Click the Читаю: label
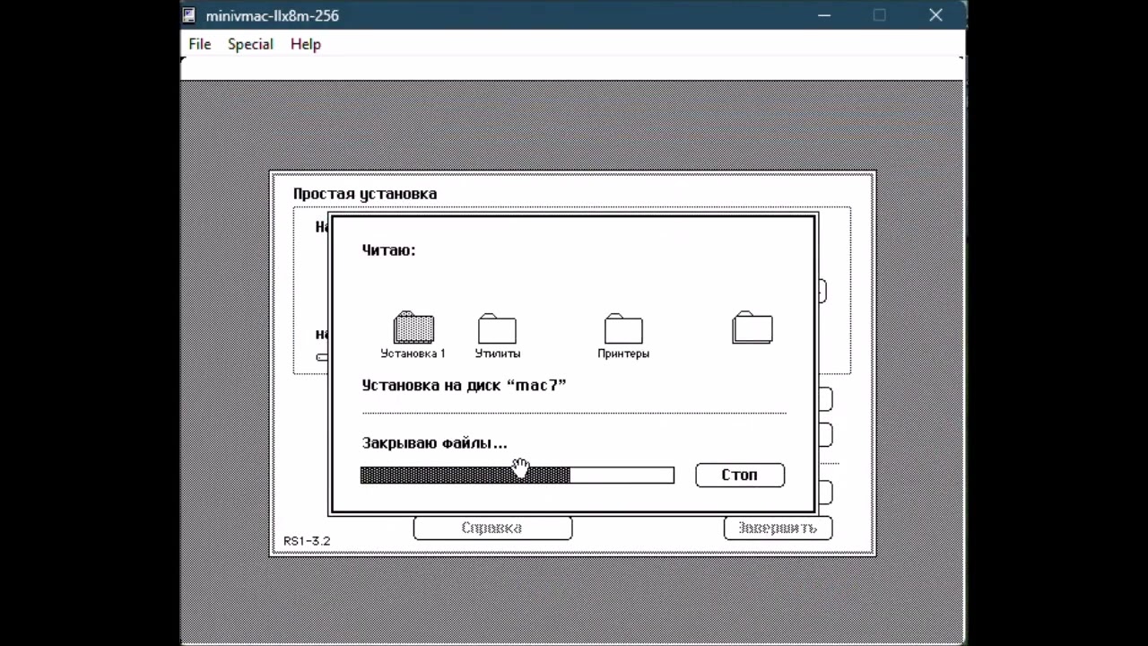1148x646 pixels. pos(388,250)
